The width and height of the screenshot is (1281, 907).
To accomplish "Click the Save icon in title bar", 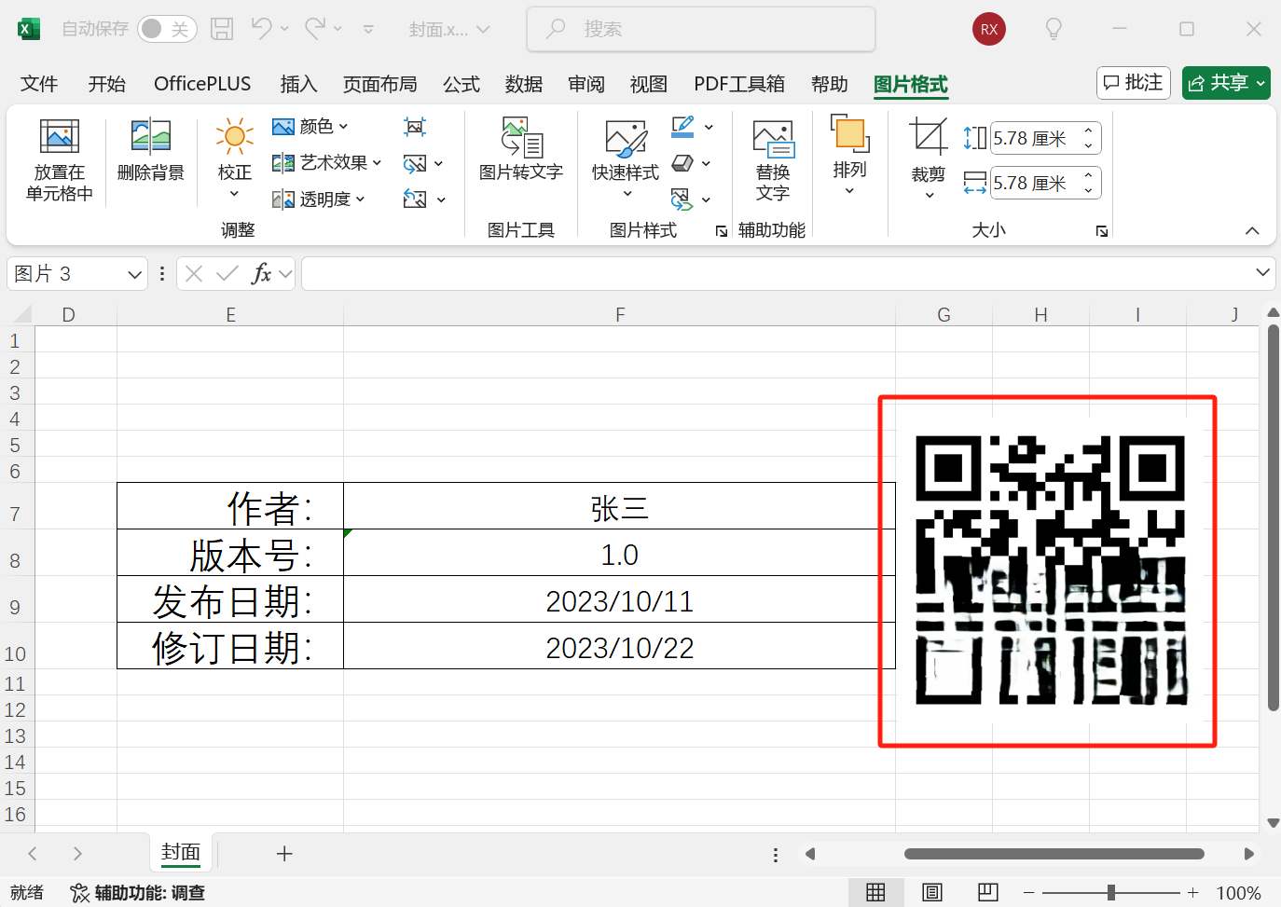I will pos(222,29).
